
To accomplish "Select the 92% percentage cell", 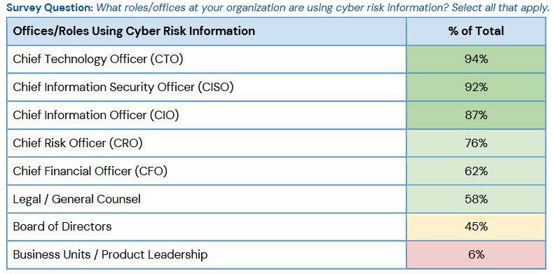I will point(476,87).
